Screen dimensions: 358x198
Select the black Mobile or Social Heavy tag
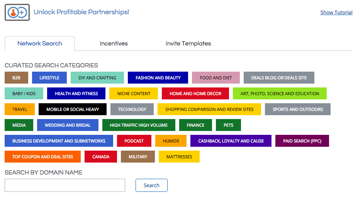(73, 109)
